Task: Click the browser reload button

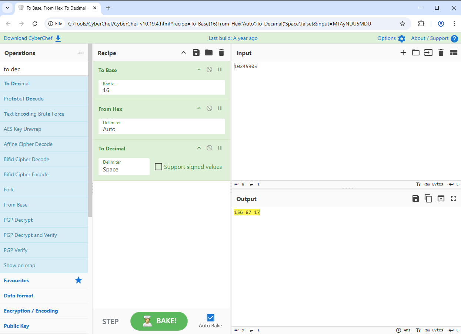Action: [x=35, y=24]
